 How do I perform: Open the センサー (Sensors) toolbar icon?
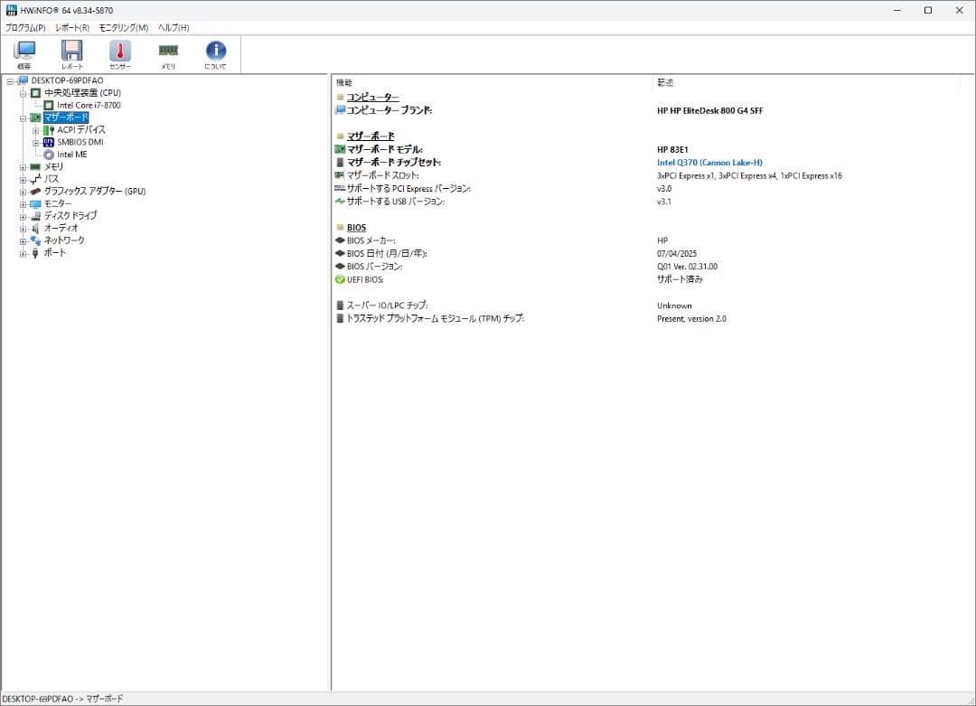119,52
